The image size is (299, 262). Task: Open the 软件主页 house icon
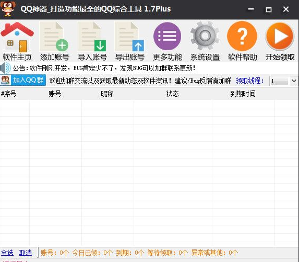(x=17, y=37)
